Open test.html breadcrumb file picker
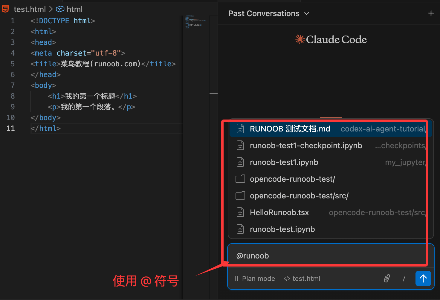This screenshot has width=440, height=300. click(30, 9)
